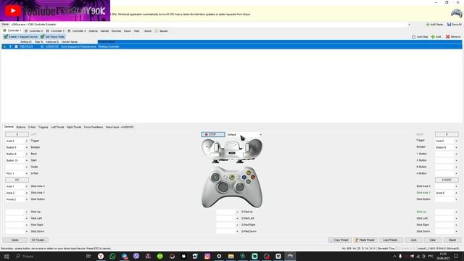The width and height of the screenshot is (464, 261).
Task: Click the Copy Preset button
Action: (340, 240)
